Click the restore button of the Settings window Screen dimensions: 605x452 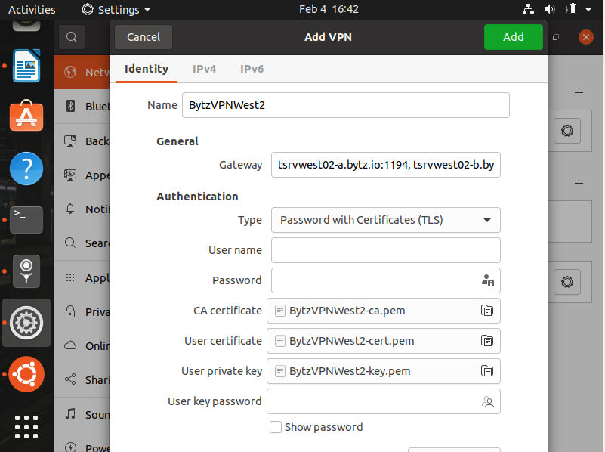pyautogui.click(x=556, y=37)
